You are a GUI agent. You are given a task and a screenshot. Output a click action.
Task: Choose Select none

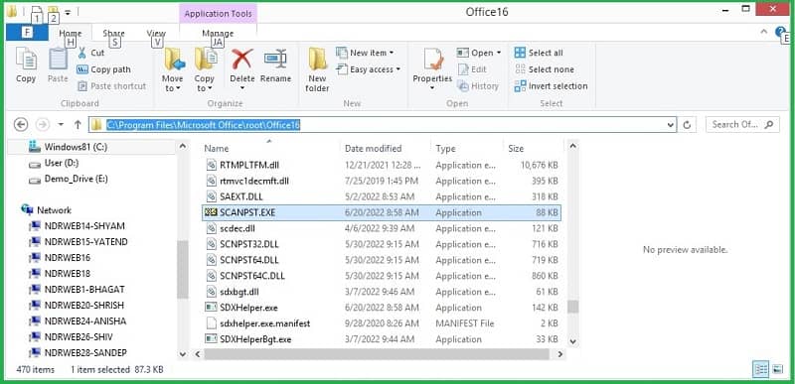[x=544, y=69]
